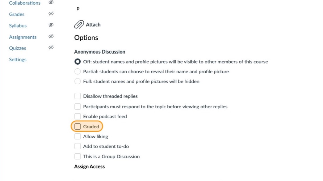Open the Syllabus page

tap(18, 26)
